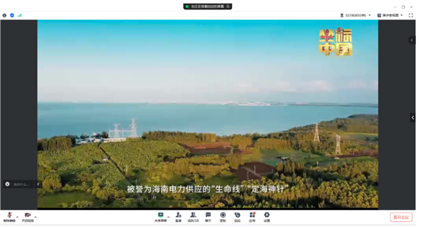Open meeting info icon at top left
The image size is (421, 227).
click(x=4, y=16)
